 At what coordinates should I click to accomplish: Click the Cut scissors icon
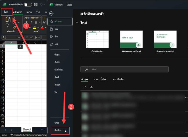(x=14, y=18)
